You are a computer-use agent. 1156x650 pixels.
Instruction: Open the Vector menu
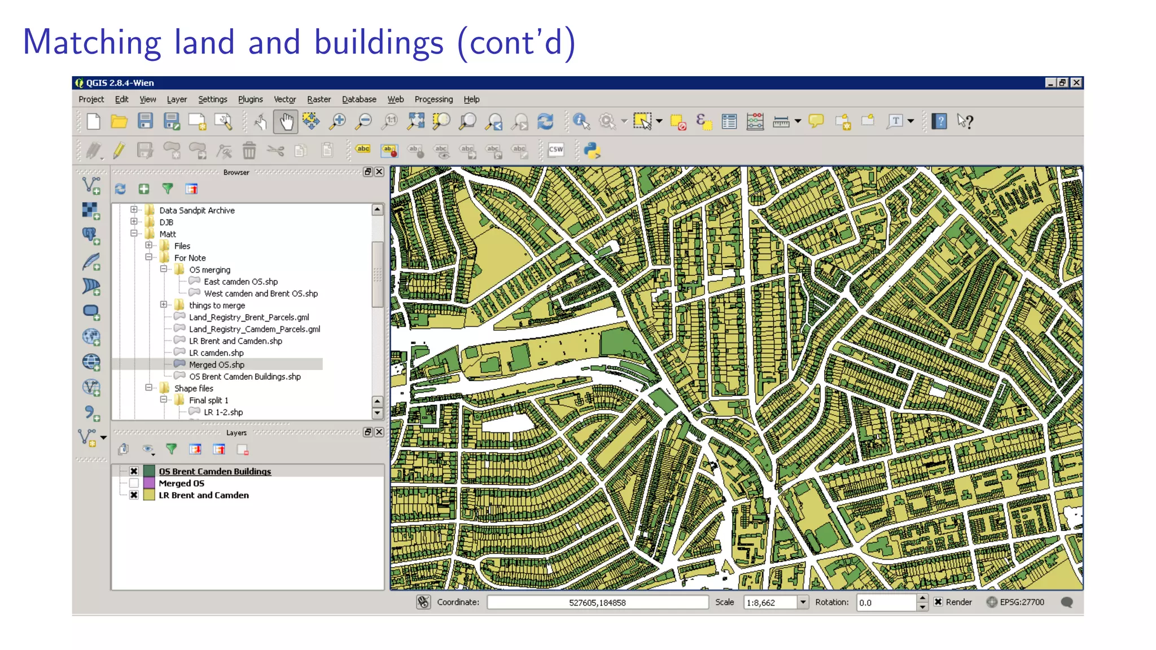(x=284, y=99)
